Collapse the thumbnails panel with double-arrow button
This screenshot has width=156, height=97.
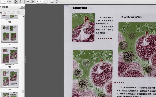pos(20,7)
